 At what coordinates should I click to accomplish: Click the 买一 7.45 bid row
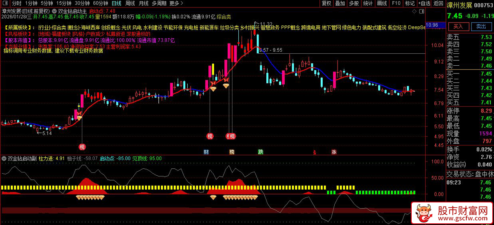click(470, 74)
